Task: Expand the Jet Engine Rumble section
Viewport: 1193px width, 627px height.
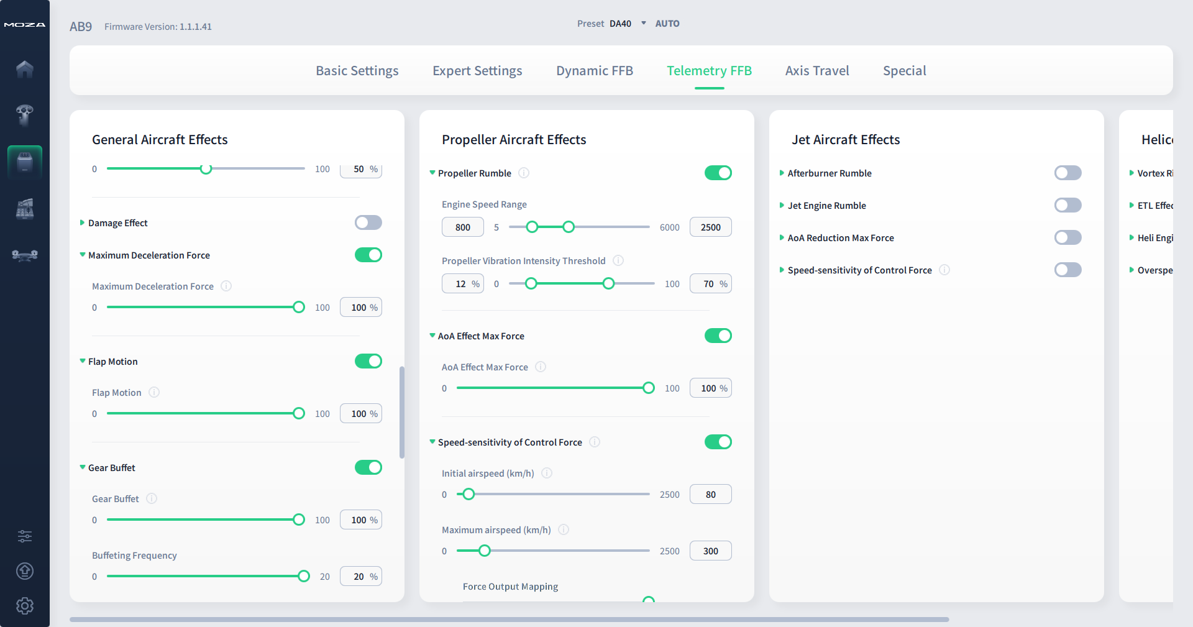Action: 782,205
